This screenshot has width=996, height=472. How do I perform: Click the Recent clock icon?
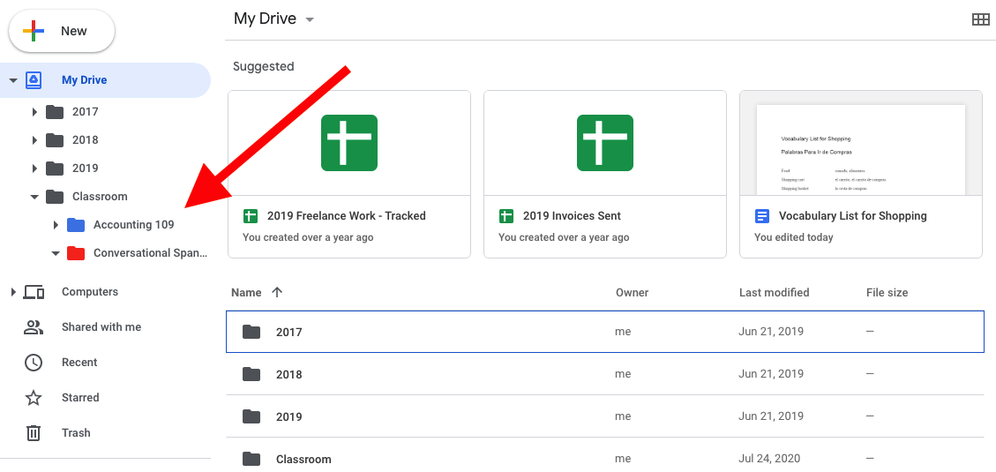[x=33, y=363]
